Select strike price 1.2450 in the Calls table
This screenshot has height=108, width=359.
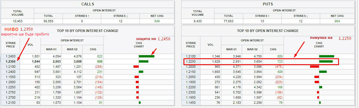(11, 56)
